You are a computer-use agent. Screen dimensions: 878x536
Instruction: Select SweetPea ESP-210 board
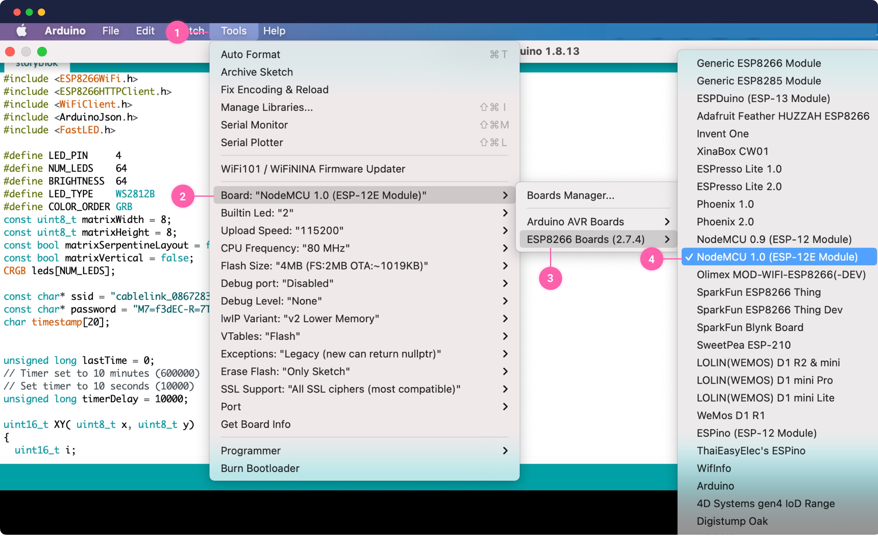click(779, 345)
